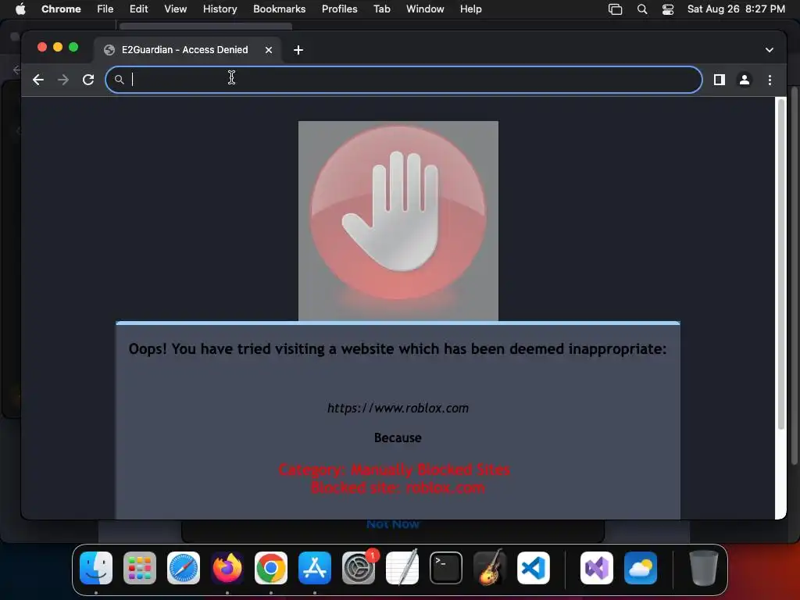Screen dimensions: 800x600
Task: Open Visual Studio from the Dock
Action: coord(596,568)
